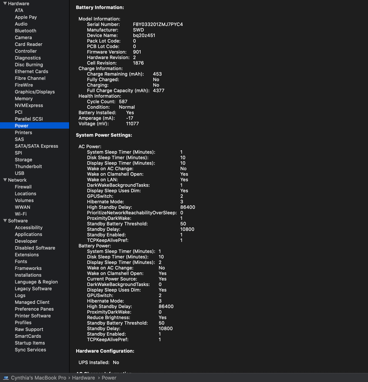Image resolution: width=368 pixels, height=382 pixels.
Task: Collapse the Network section triangle
Action: coord(5,180)
